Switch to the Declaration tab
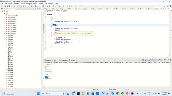172x96 pixels. pos(64,60)
